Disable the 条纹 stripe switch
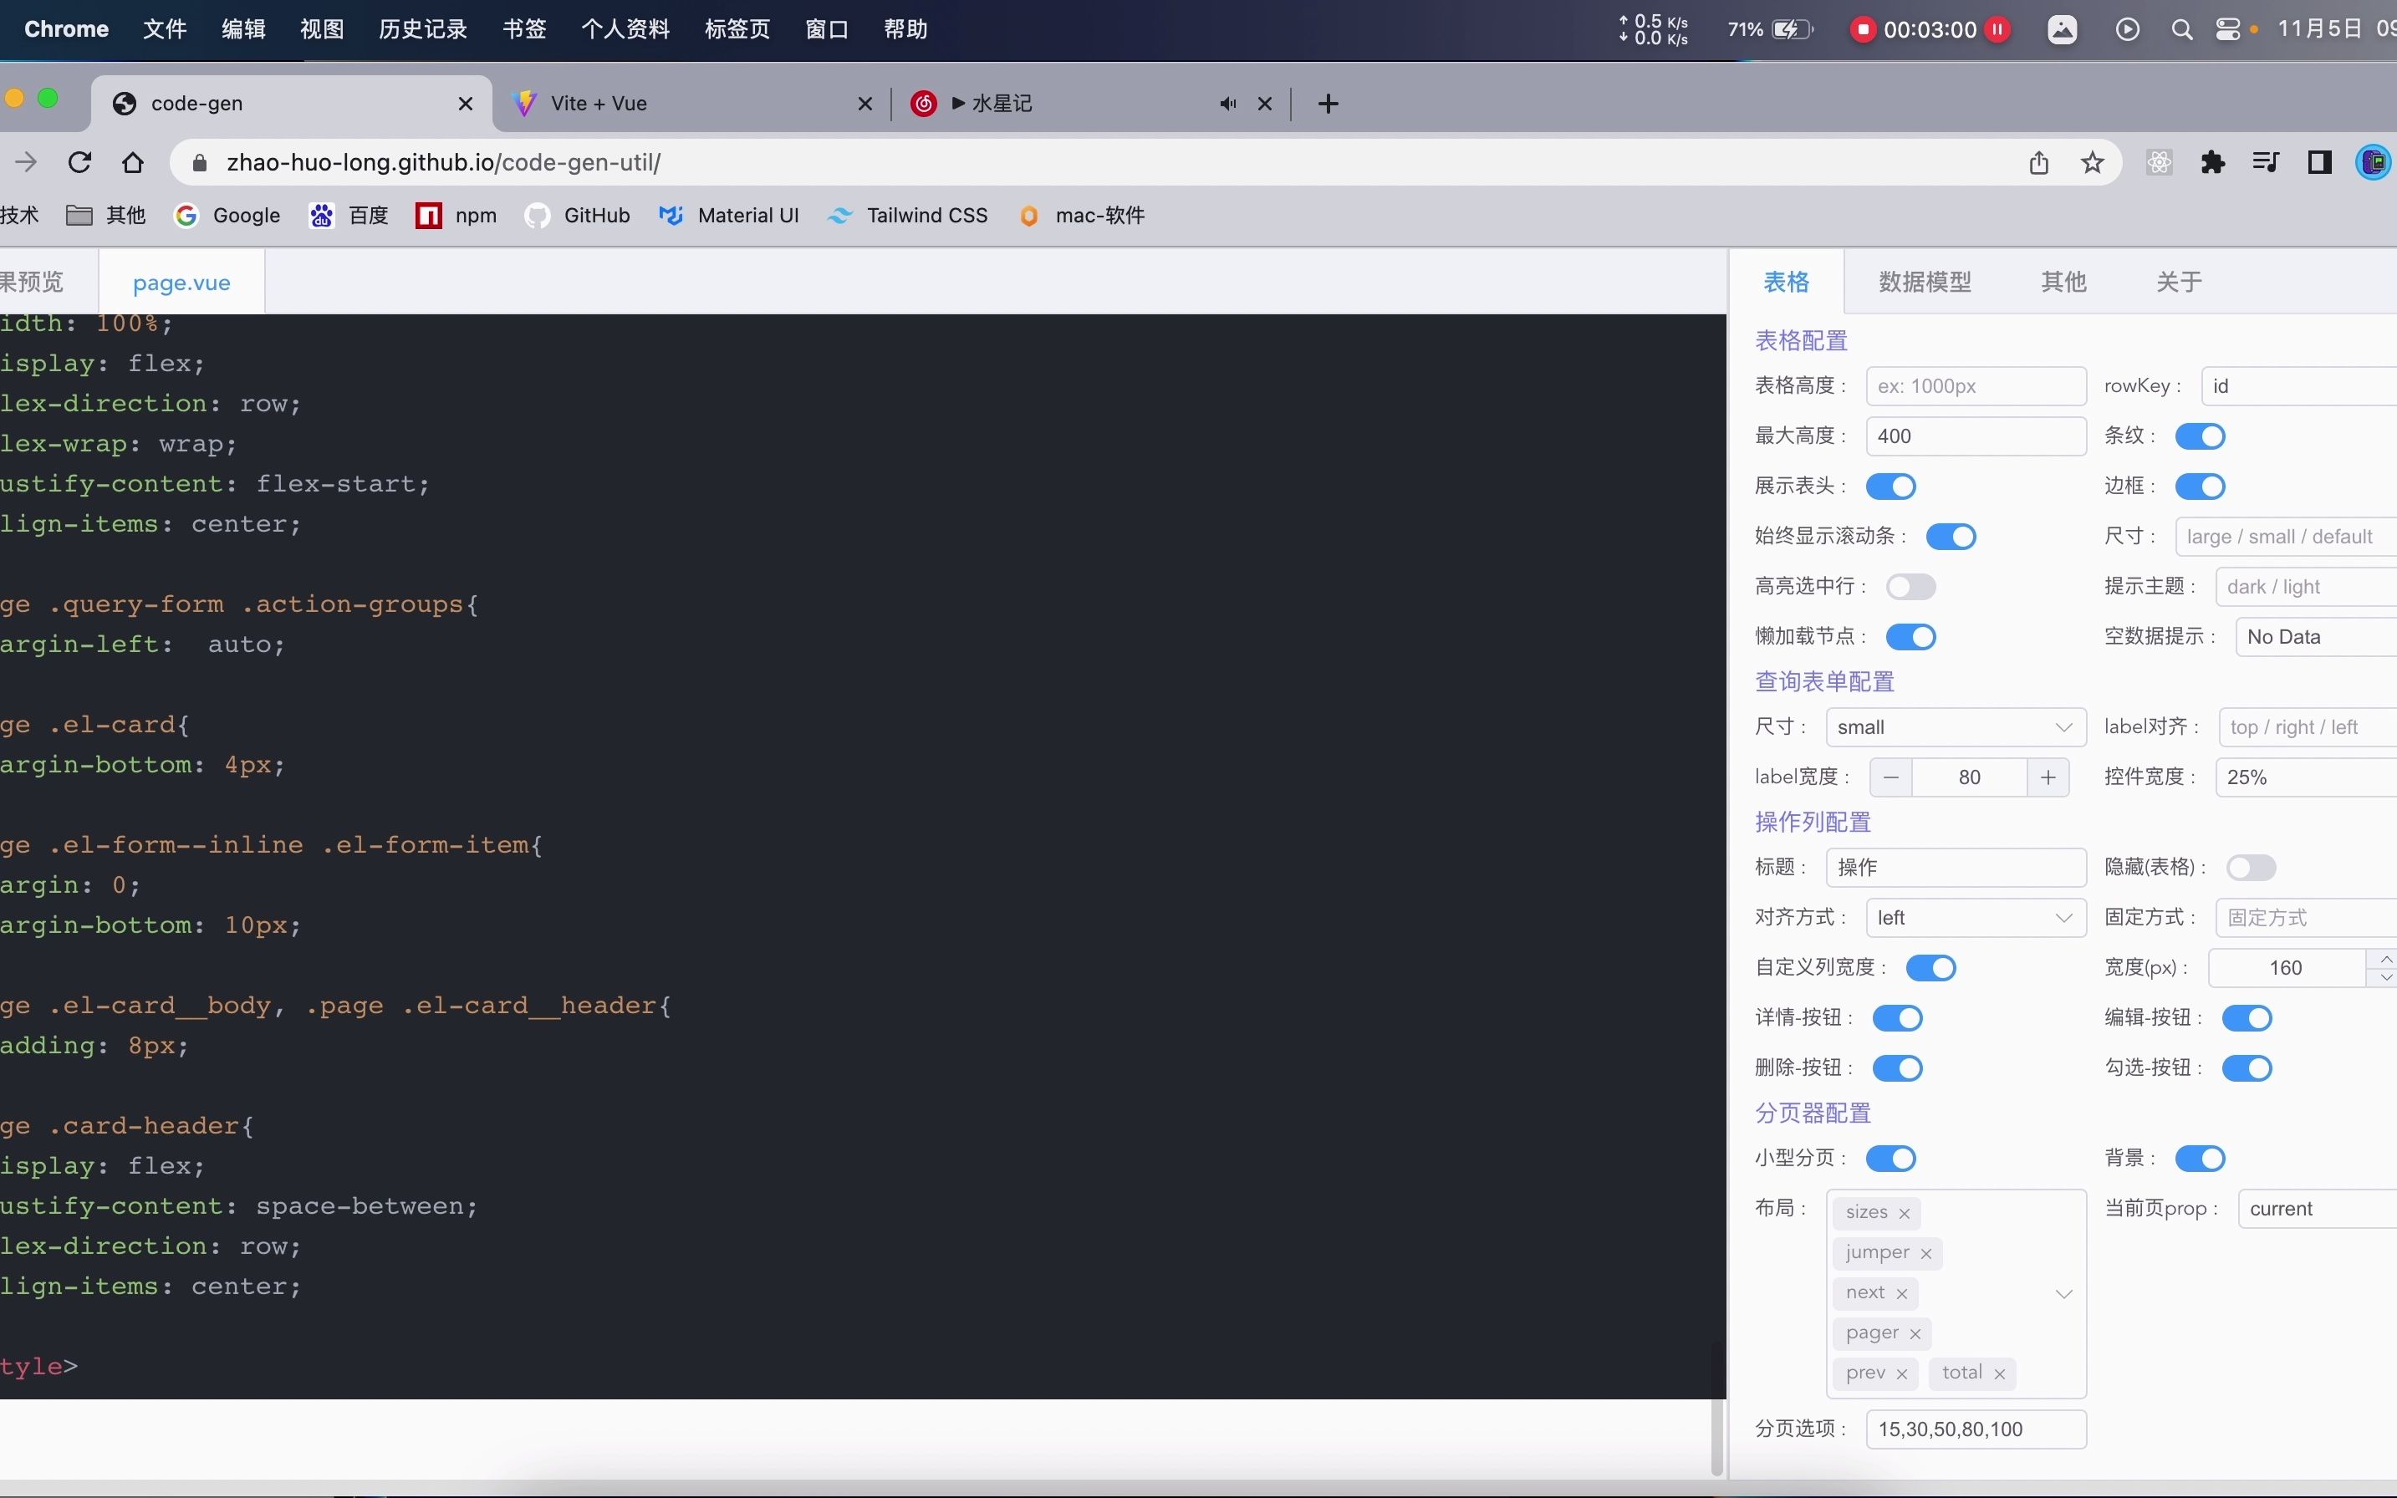Viewport: 2397px width, 1498px height. click(x=2200, y=436)
